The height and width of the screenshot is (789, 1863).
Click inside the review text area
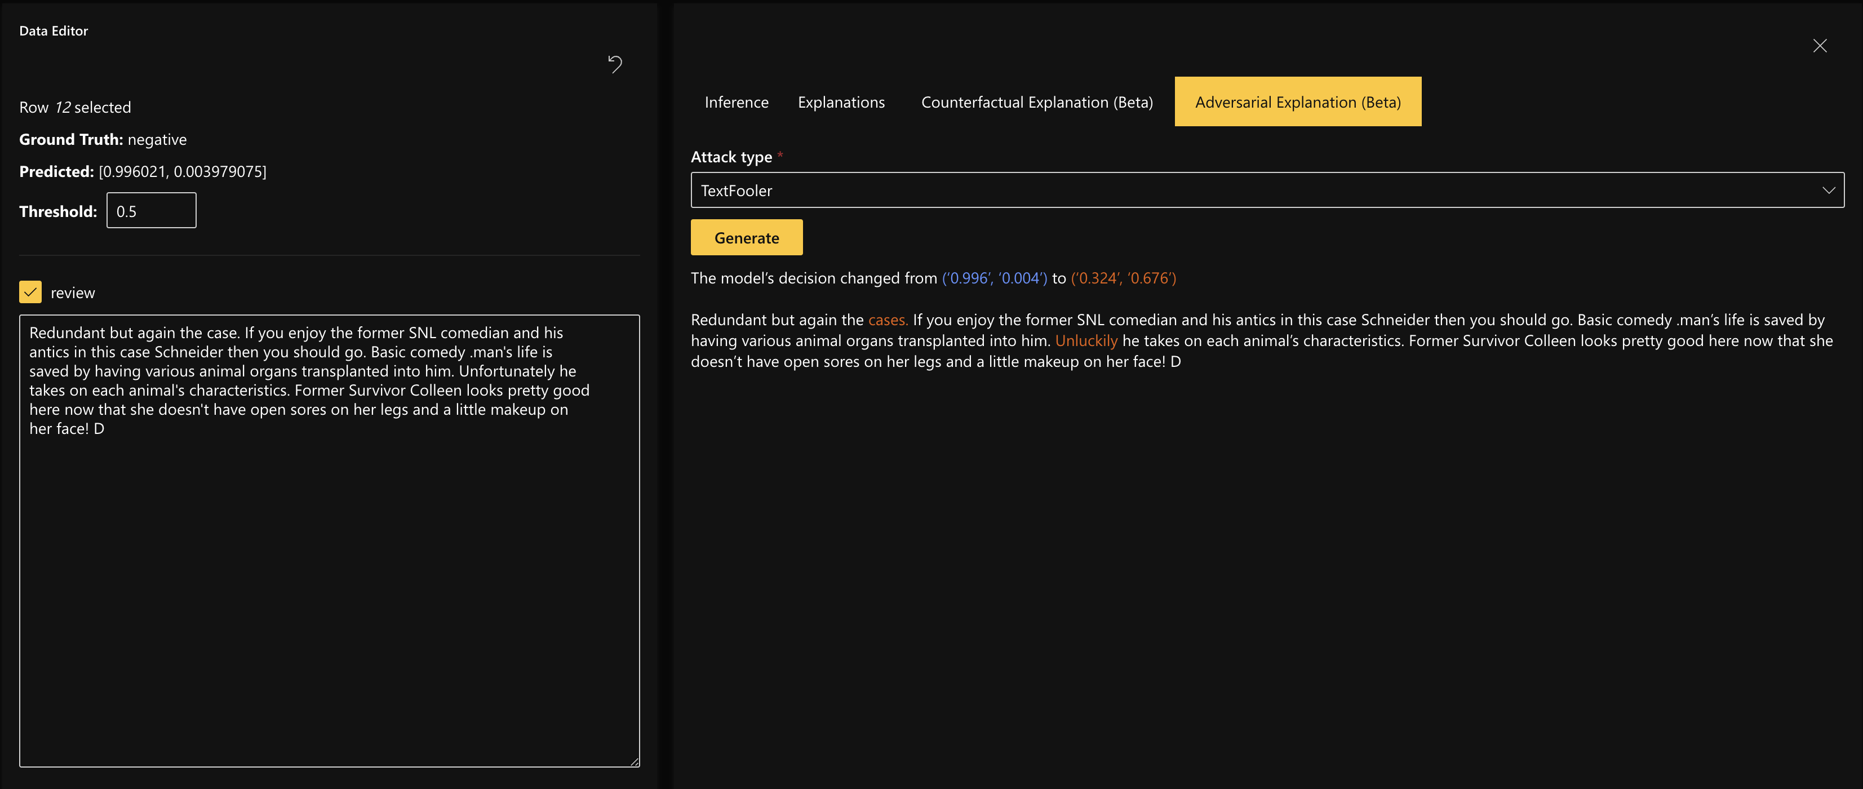pos(329,579)
